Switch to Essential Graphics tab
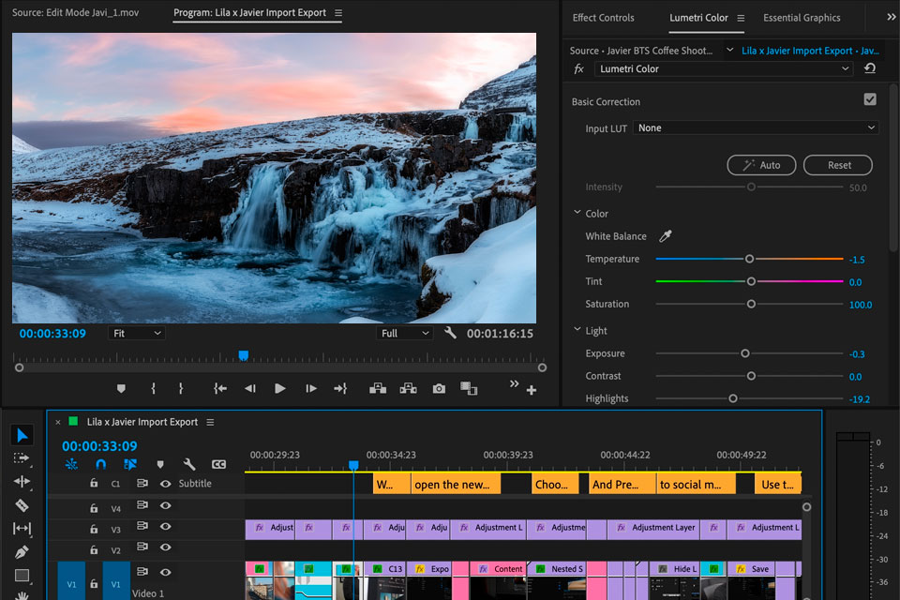The width and height of the screenshot is (900, 600). [802, 18]
